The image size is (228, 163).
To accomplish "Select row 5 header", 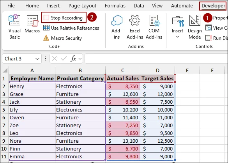I will tap(4, 110).
